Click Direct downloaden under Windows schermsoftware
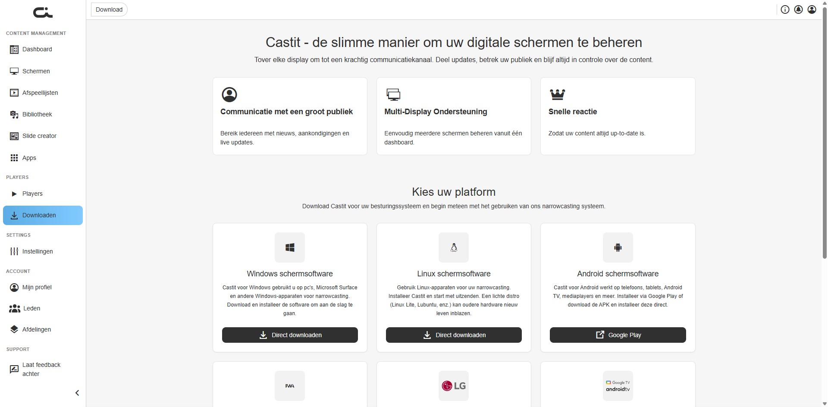 [x=290, y=335]
